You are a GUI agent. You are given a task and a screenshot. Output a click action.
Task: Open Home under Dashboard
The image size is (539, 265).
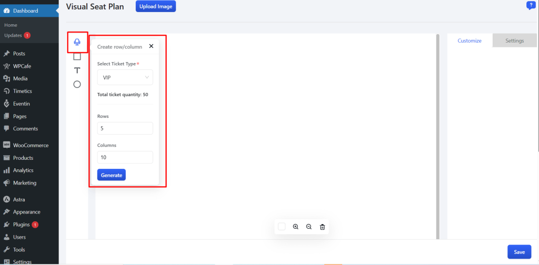point(11,25)
